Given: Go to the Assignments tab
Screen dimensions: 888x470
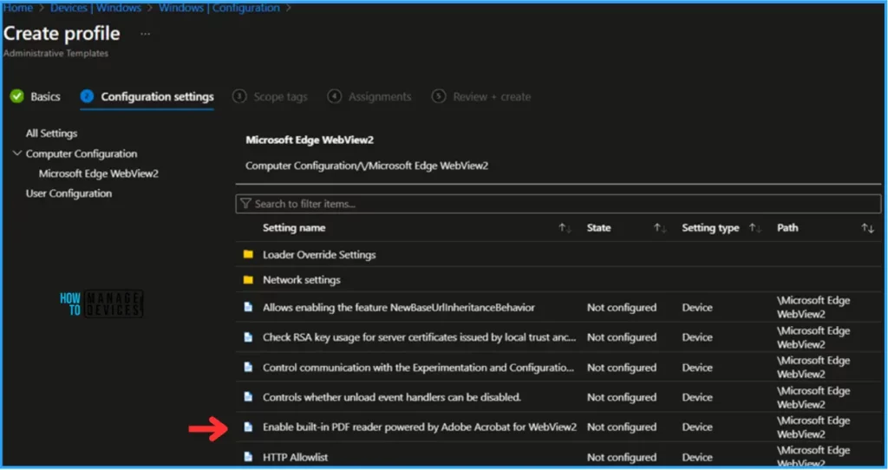Looking at the screenshot, I should tap(380, 97).
